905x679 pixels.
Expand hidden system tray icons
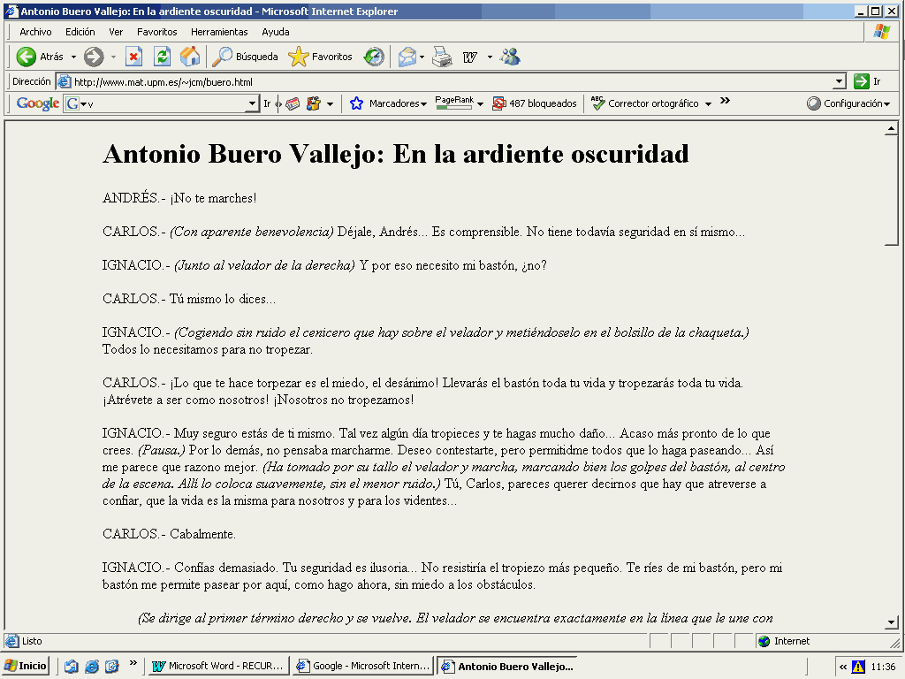[843, 667]
